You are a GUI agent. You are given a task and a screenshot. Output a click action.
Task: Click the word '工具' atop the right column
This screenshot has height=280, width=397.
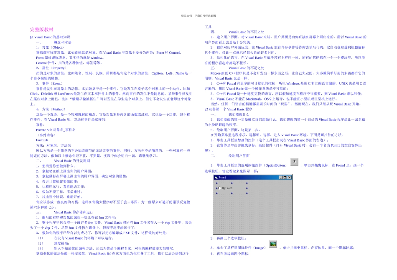click(x=208, y=27)
